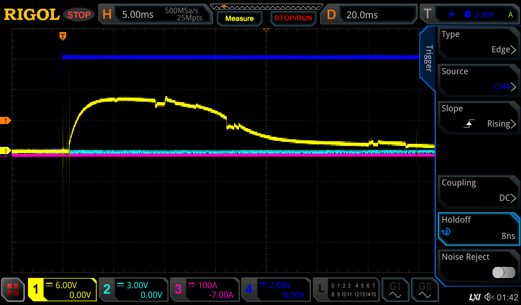521x305 pixels.
Task: Toggle channel 1 yellow 6.00V label
Action: pos(62,290)
